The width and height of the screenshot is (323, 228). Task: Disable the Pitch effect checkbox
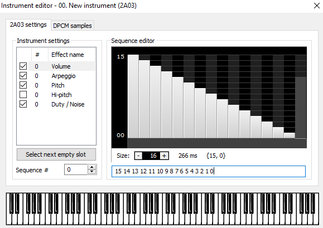click(x=23, y=85)
